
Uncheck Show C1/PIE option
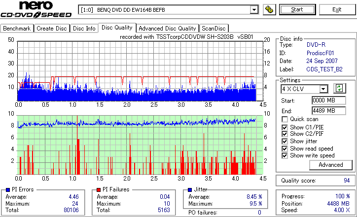pos(285,127)
